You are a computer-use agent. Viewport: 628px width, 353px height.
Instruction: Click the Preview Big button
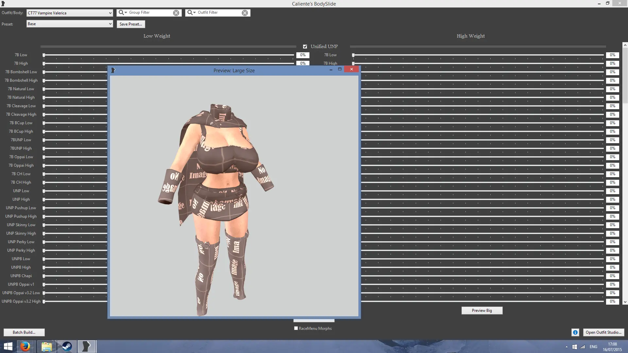482,310
